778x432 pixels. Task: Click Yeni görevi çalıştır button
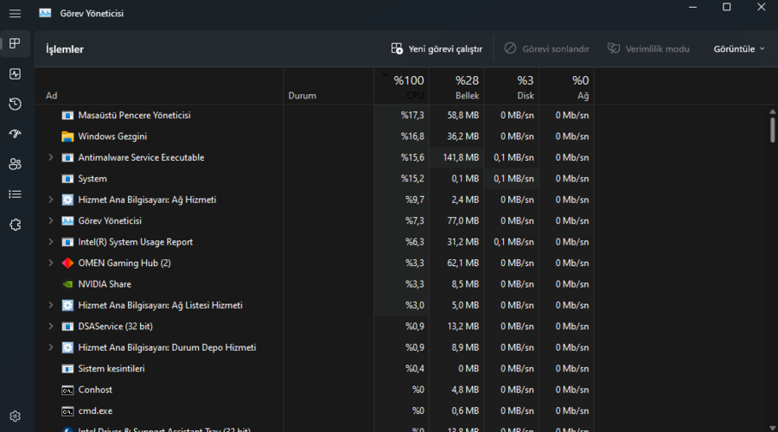[x=437, y=49]
